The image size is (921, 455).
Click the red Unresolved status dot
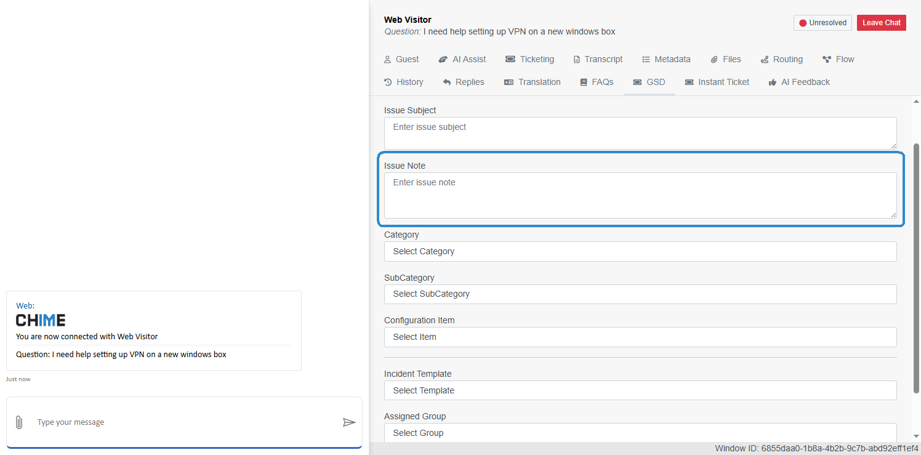click(x=803, y=23)
